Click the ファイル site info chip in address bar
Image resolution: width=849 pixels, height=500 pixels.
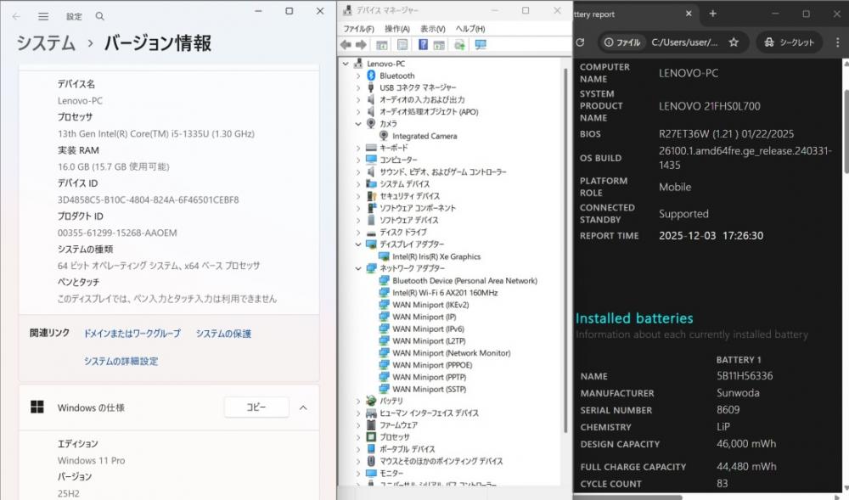[x=622, y=42]
